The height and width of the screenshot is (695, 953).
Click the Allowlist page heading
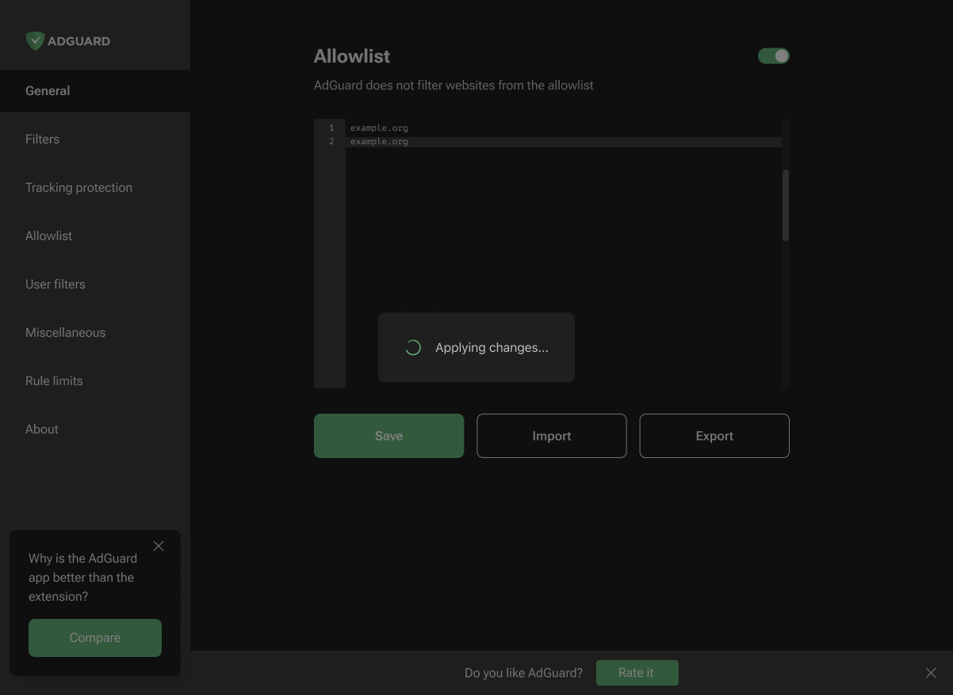[352, 56]
